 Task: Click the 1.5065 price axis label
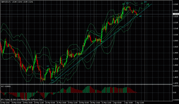(x=176, y=41)
